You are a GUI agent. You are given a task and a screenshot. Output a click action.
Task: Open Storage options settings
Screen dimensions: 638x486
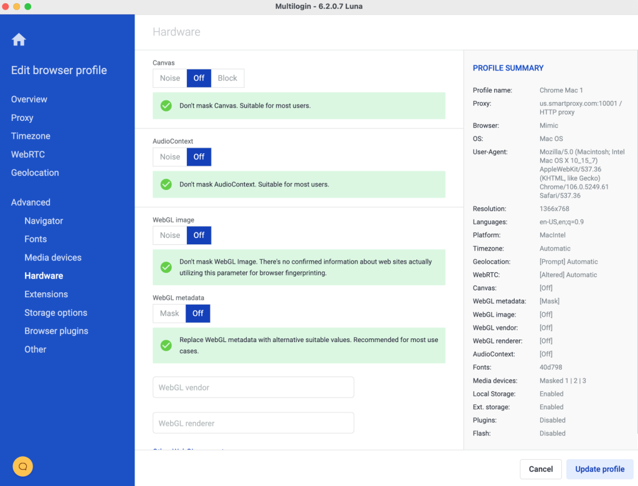[x=55, y=313]
